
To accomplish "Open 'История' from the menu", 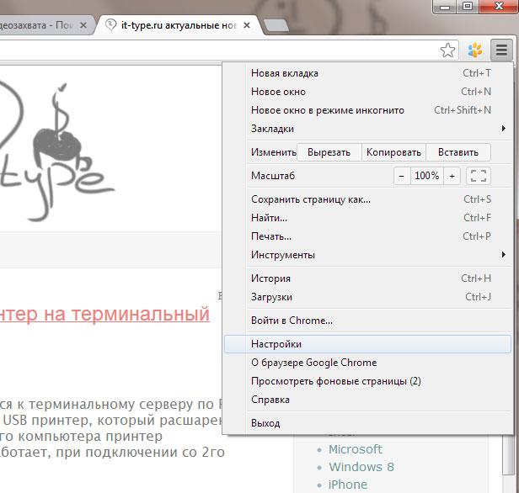I will (367, 278).
